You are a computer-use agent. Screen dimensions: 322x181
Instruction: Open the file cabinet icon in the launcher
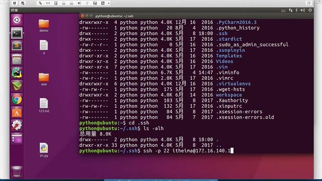pyautogui.click(x=17, y=59)
